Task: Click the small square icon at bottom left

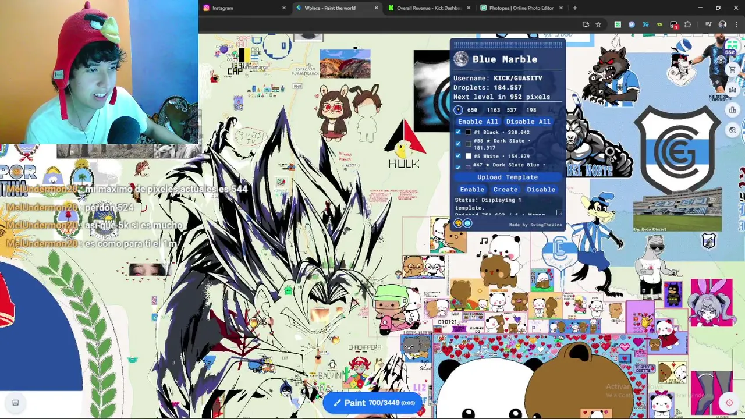Action: (x=16, y=403)
